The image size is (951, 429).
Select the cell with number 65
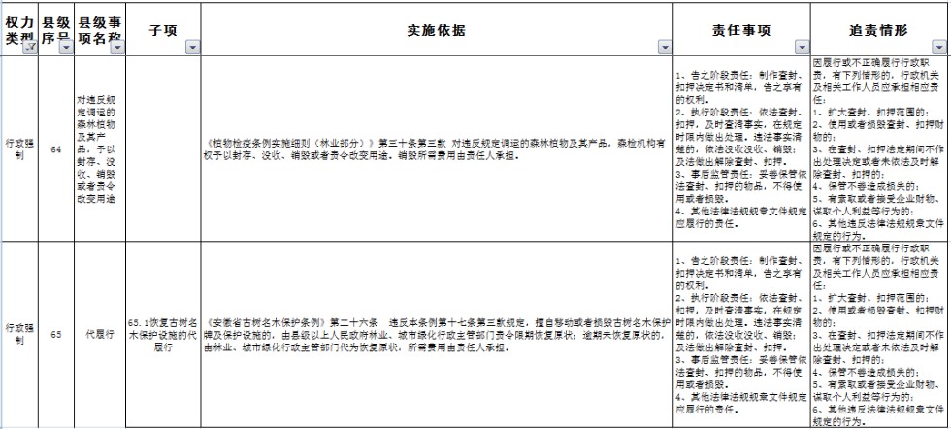point(56,334)
